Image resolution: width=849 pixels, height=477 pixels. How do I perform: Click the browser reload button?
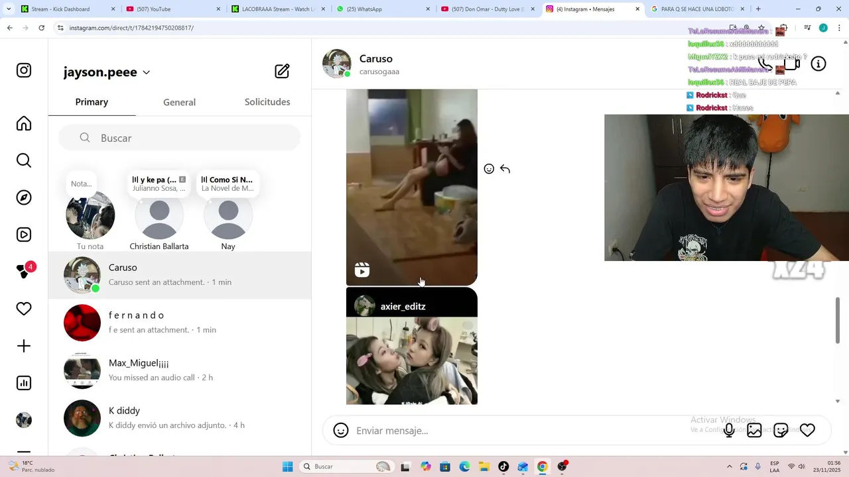coord(41,28)
